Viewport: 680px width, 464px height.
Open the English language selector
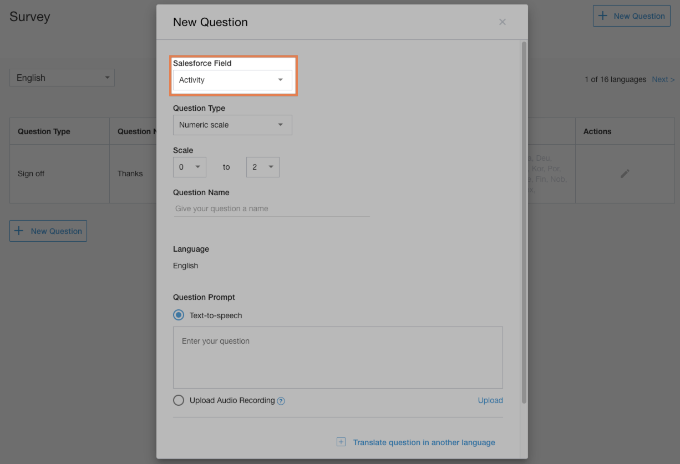pyautogui.click(x=62, y=78)
